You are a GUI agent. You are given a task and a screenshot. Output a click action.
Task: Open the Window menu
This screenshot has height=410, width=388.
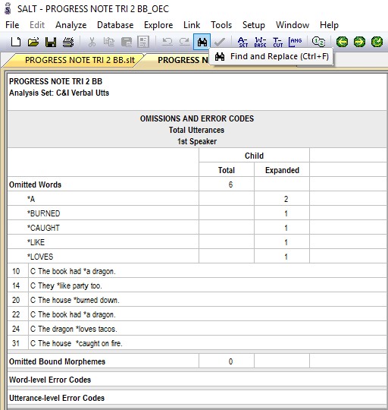click(293, 25)
